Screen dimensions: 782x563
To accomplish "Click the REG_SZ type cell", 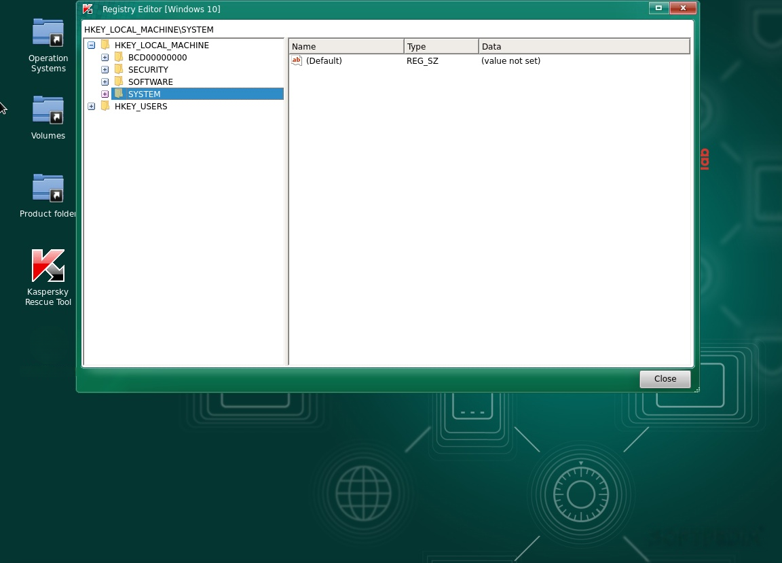I will coord(422,61).
